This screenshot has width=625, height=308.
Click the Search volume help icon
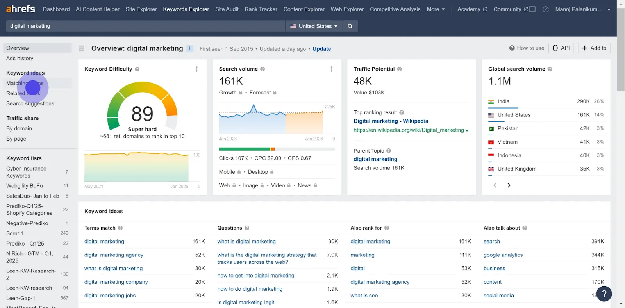tap(262, 69)
